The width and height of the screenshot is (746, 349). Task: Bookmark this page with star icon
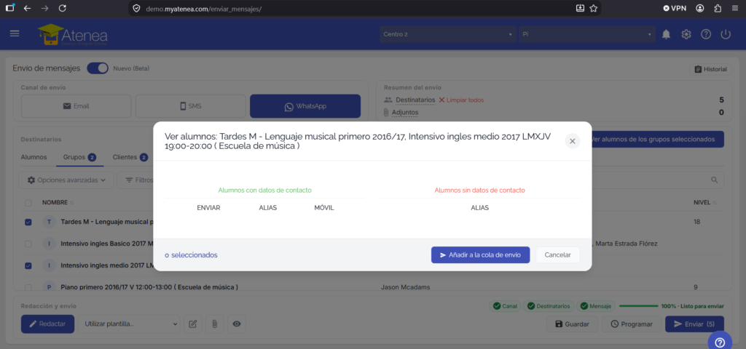[x=593, y=8]
